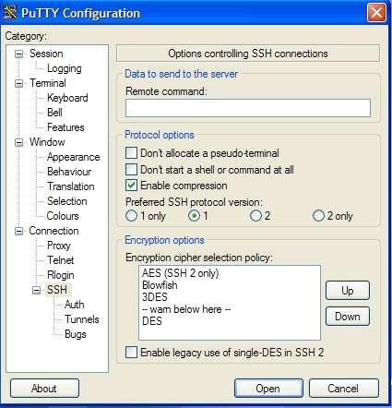Open the Behaviour category
Image resolution: width=392 pixels, height=408 pixels.
[69, 172]
